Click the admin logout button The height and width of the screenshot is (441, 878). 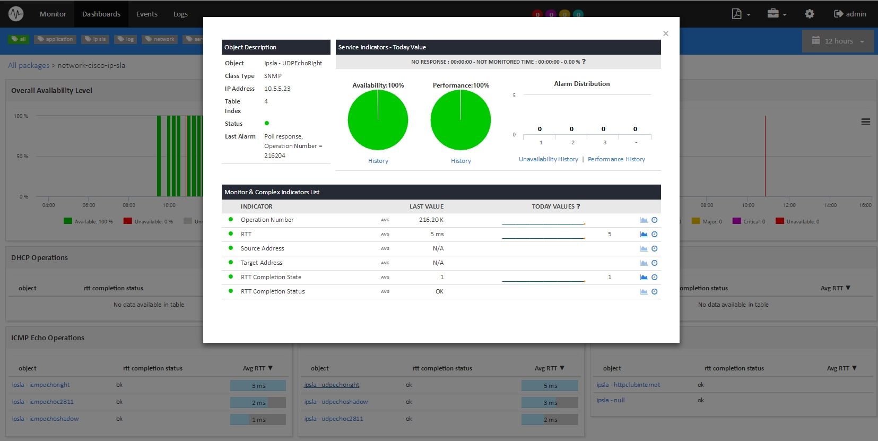(850, 14)
